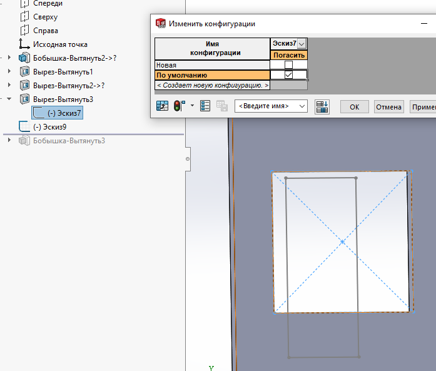Click the Исходная точка origin icon
Viewport: 436px width, 371px height.
tap(25, 44)
